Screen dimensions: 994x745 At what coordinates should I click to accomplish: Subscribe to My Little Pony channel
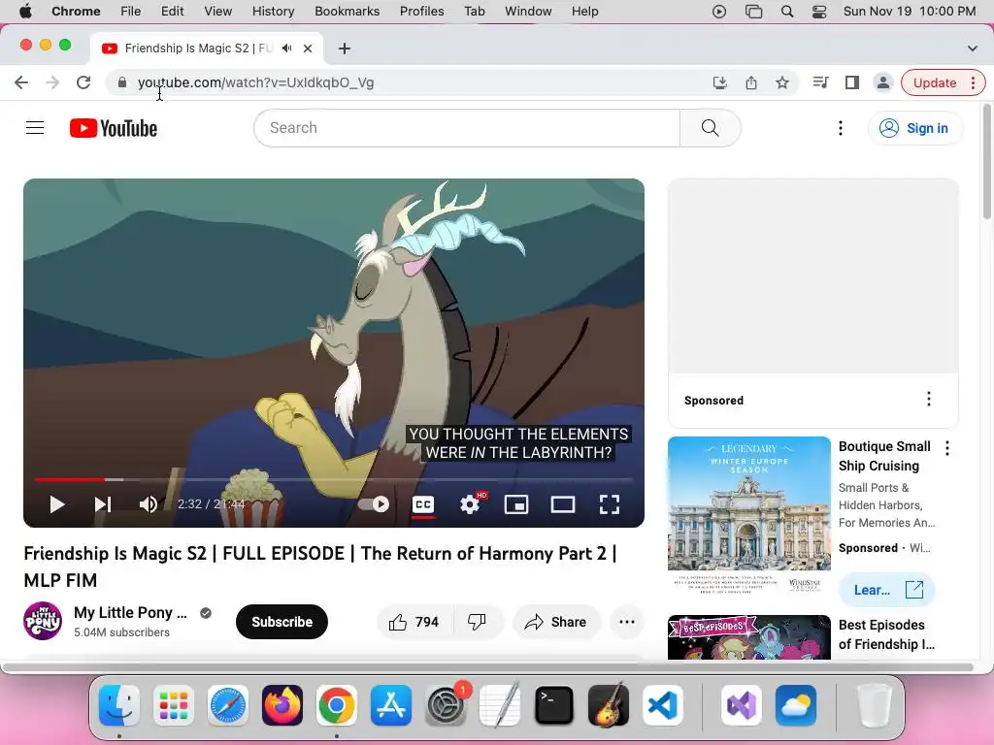coord(282,622)
